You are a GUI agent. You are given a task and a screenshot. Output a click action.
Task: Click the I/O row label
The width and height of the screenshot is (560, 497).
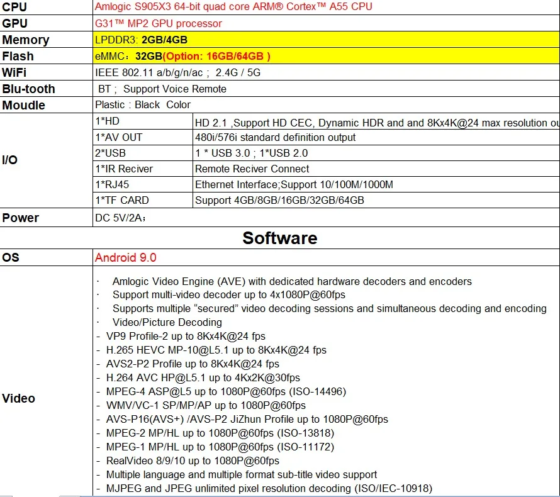[x=9, y=160]
